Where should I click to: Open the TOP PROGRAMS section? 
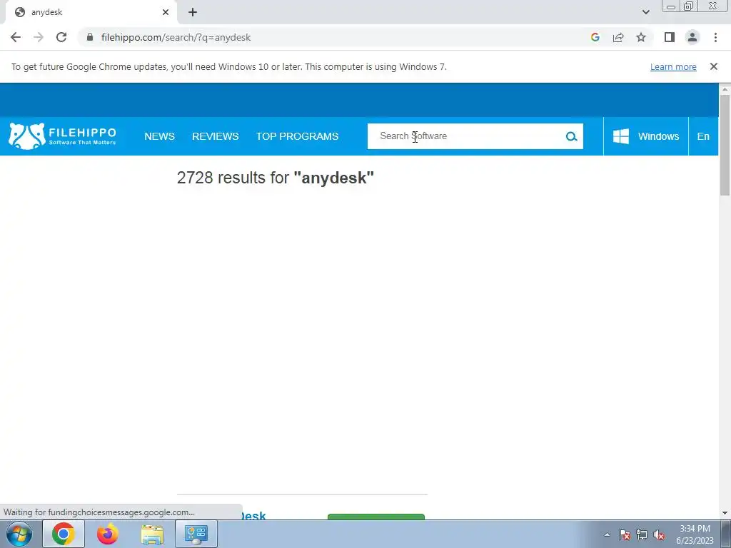(297, 136)
